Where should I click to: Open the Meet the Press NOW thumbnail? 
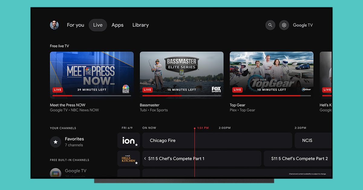click(92, 75)
